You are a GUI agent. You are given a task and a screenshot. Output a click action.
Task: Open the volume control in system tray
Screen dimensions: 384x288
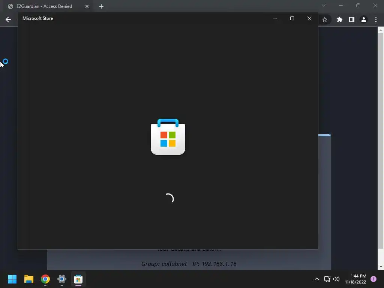[336, 279]
